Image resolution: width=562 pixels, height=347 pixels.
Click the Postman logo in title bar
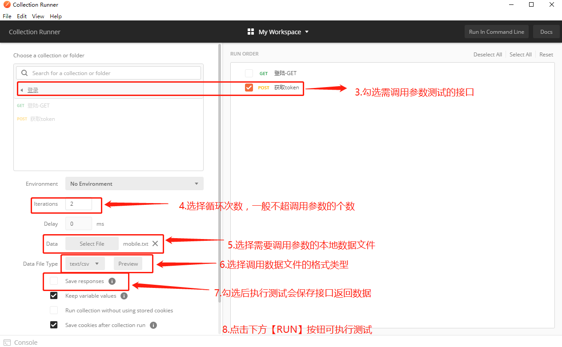coord(7,5)
